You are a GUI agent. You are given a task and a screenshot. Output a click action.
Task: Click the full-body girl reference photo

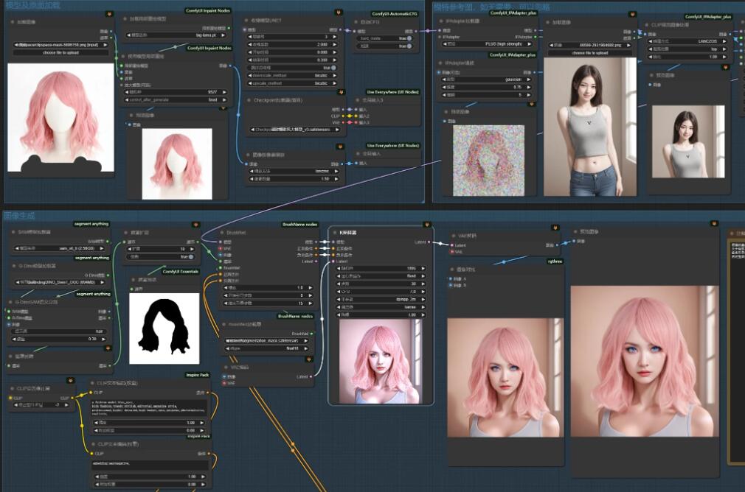pyautogui.click(x=590, y=127)
